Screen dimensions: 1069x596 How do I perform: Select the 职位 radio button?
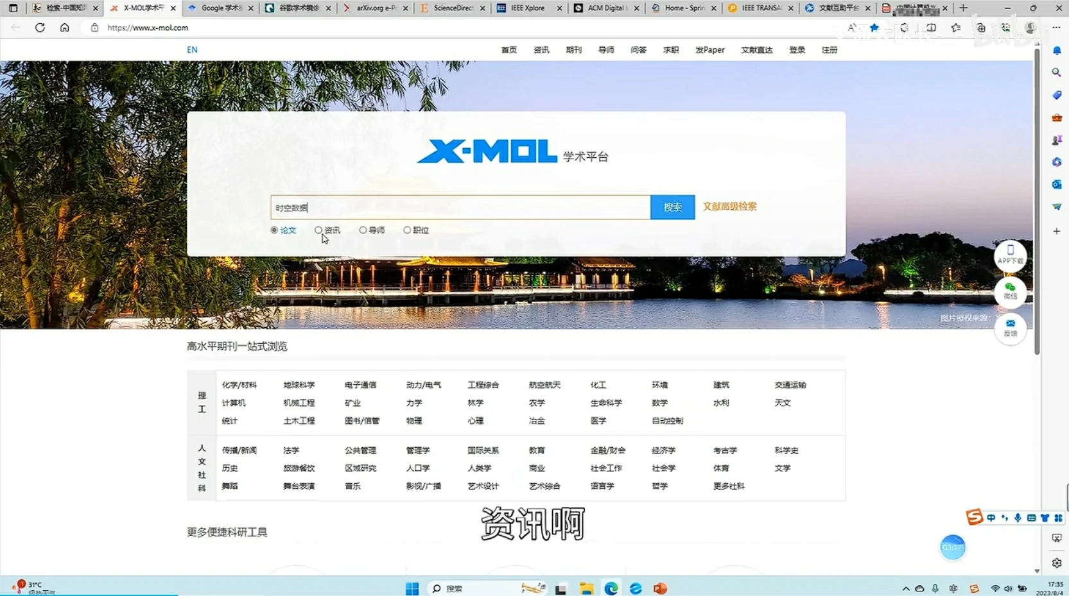[x=407, y=230]
